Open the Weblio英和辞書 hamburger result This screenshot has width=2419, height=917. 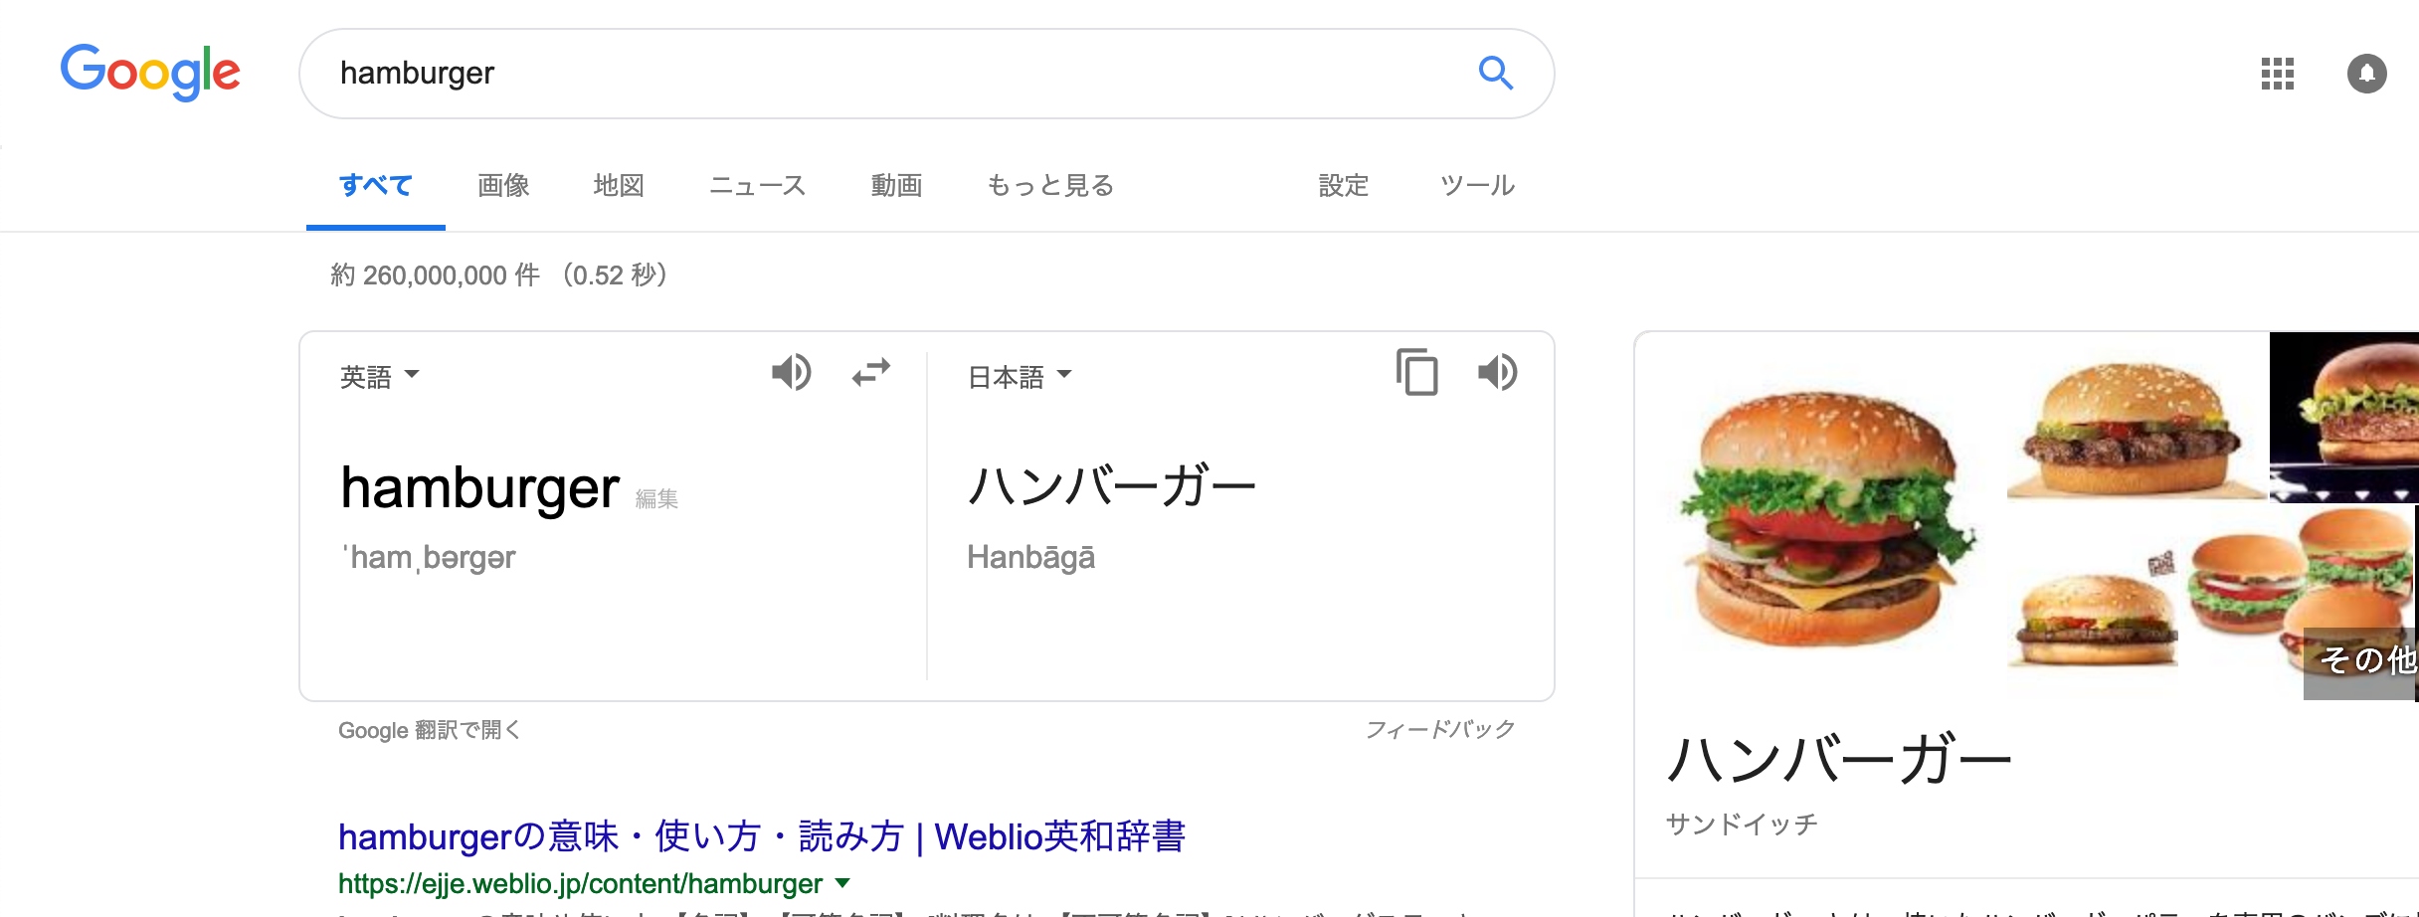tap(762, 836)
